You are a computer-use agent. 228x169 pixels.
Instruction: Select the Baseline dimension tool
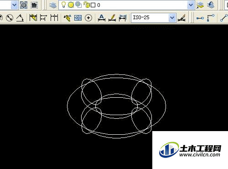coord(43,18)
